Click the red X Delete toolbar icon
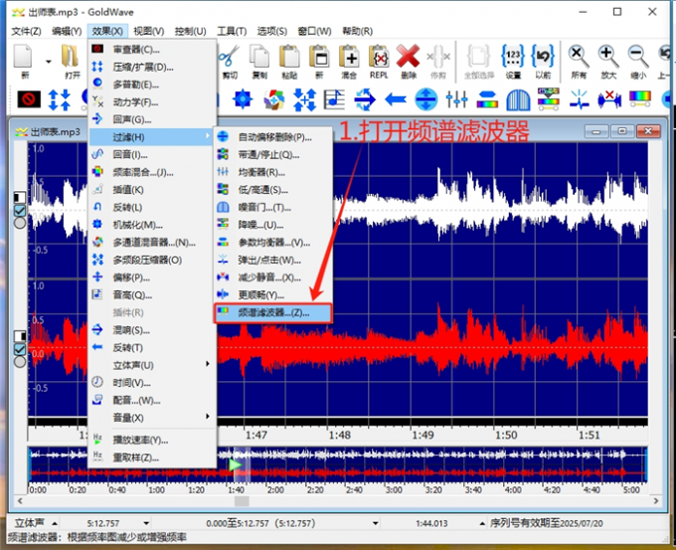This screenshot has width=676, height=550. (409, 56)
